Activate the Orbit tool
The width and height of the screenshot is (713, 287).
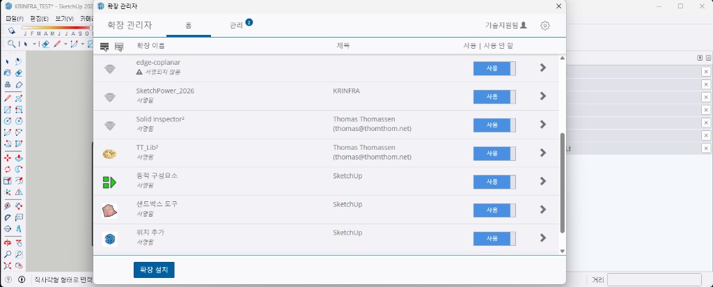tap(7, 242)
